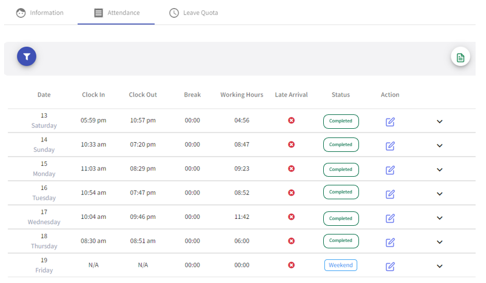Select the Attendance tab
The height and width of the screenshot is (283, 486).
[x=116, y=13]
